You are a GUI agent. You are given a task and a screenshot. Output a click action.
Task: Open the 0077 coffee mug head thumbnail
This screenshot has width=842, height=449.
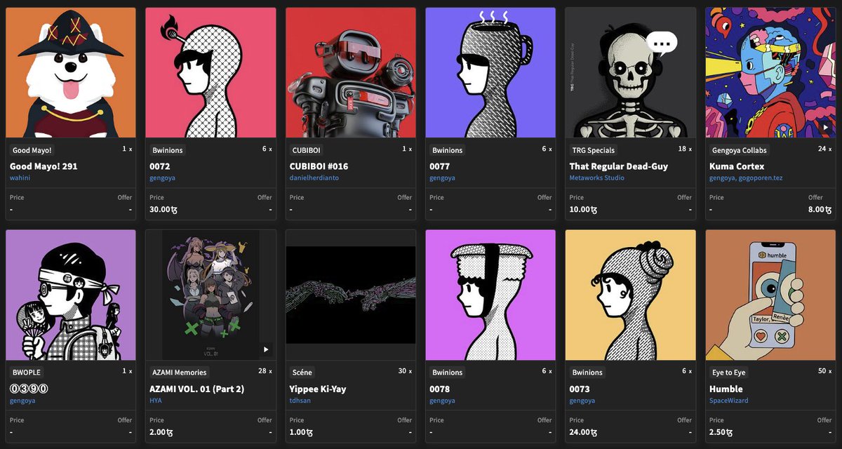pos(490,73)
